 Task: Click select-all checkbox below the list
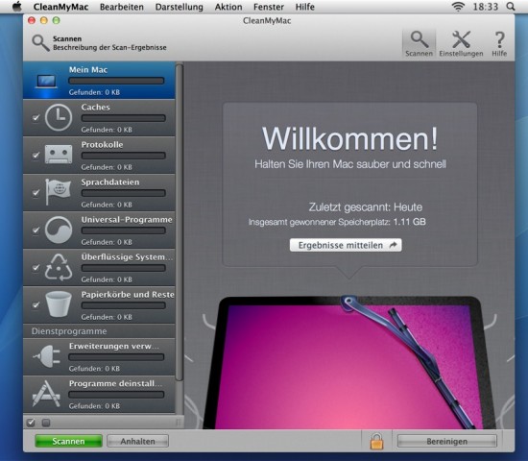pyautogui.click(x=31, y=423)
